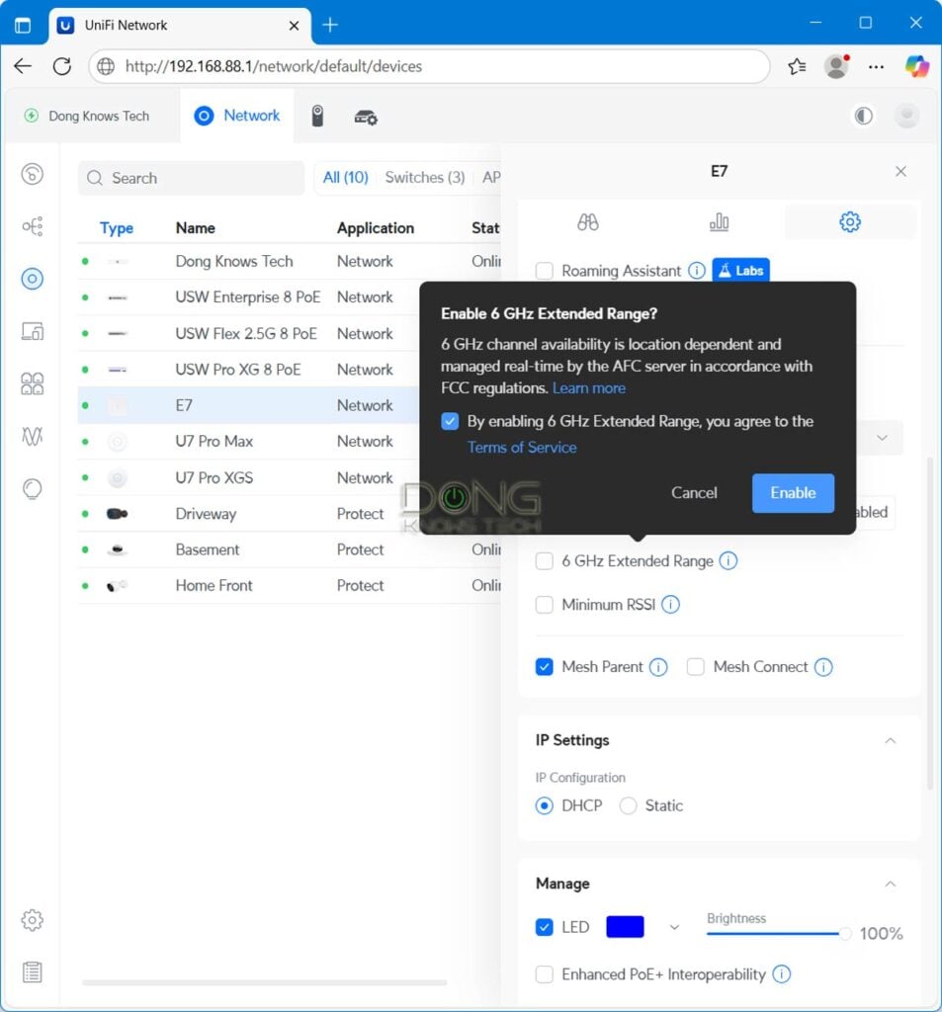Pick the blue LED color swatch
The height and width of the screenshot is (1012, 942).
[x=625, y=927]
